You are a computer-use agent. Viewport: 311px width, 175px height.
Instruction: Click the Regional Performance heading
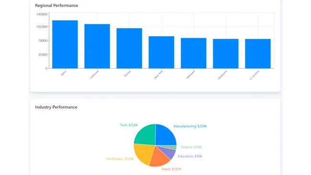pyautogui.click(x=56, y=6)
